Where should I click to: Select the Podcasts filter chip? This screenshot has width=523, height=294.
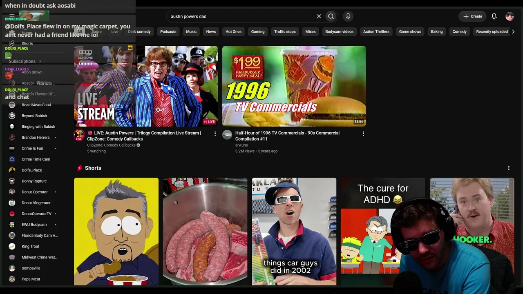click(x=168, y=31)
